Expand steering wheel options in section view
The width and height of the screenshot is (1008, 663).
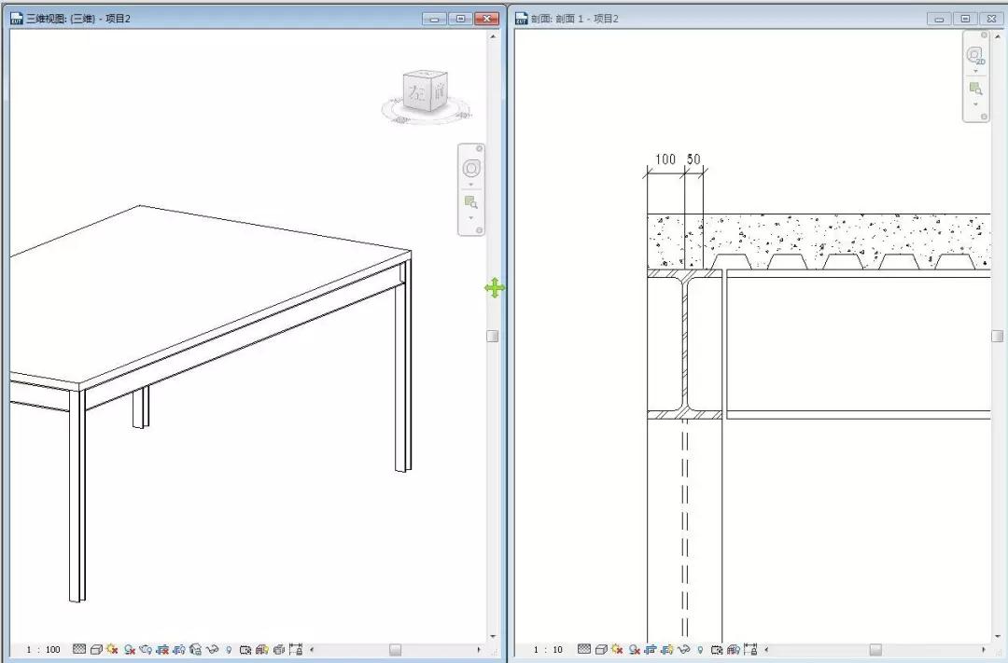976,71
